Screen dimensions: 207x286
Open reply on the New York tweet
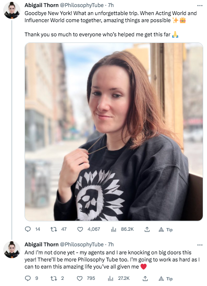pos(28,229)
